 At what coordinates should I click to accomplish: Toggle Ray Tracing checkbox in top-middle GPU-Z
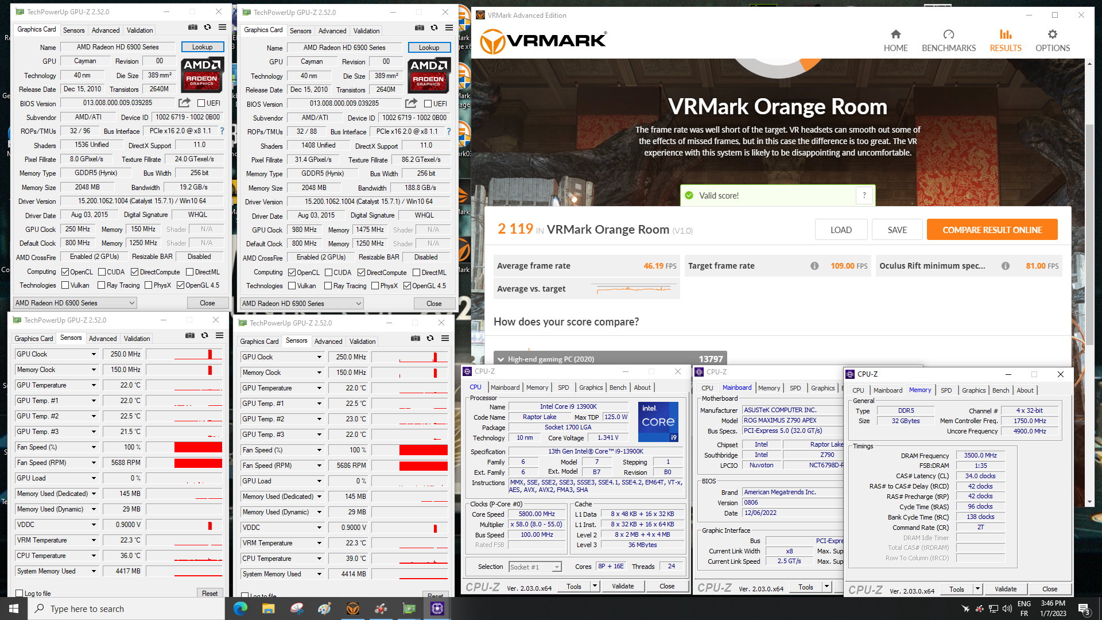click(x=328, y=286)
